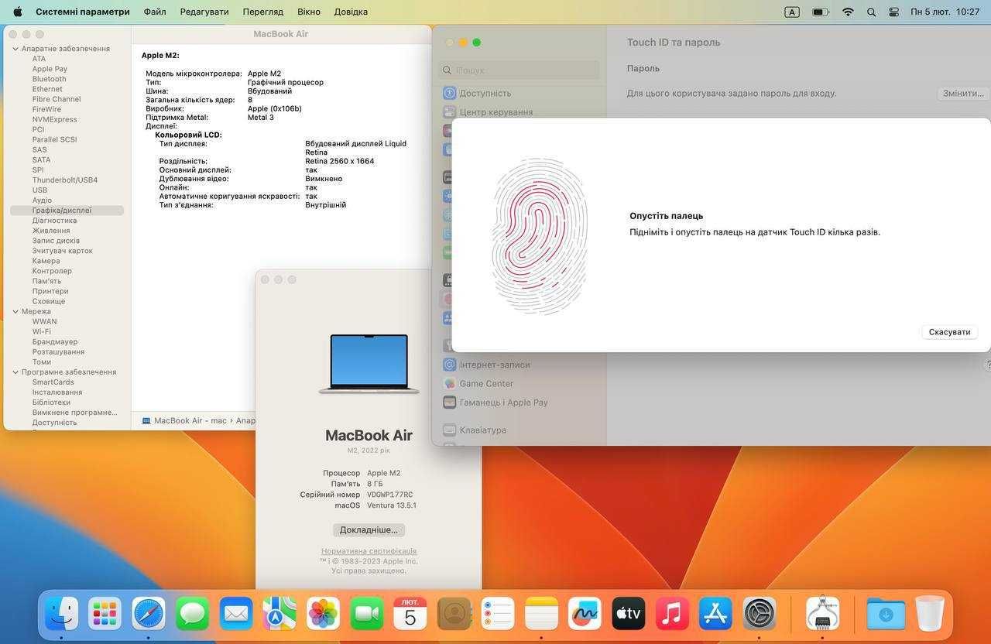This screenshot has width=991, height=644.
Task: Open Apple menu logo
Action: coord(17,12)
